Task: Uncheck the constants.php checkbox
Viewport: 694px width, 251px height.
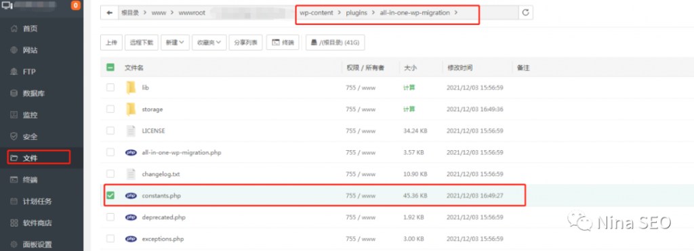Action: click(110, 196)
